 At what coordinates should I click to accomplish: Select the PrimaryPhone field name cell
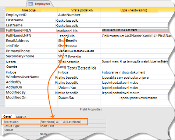point(31,51)
